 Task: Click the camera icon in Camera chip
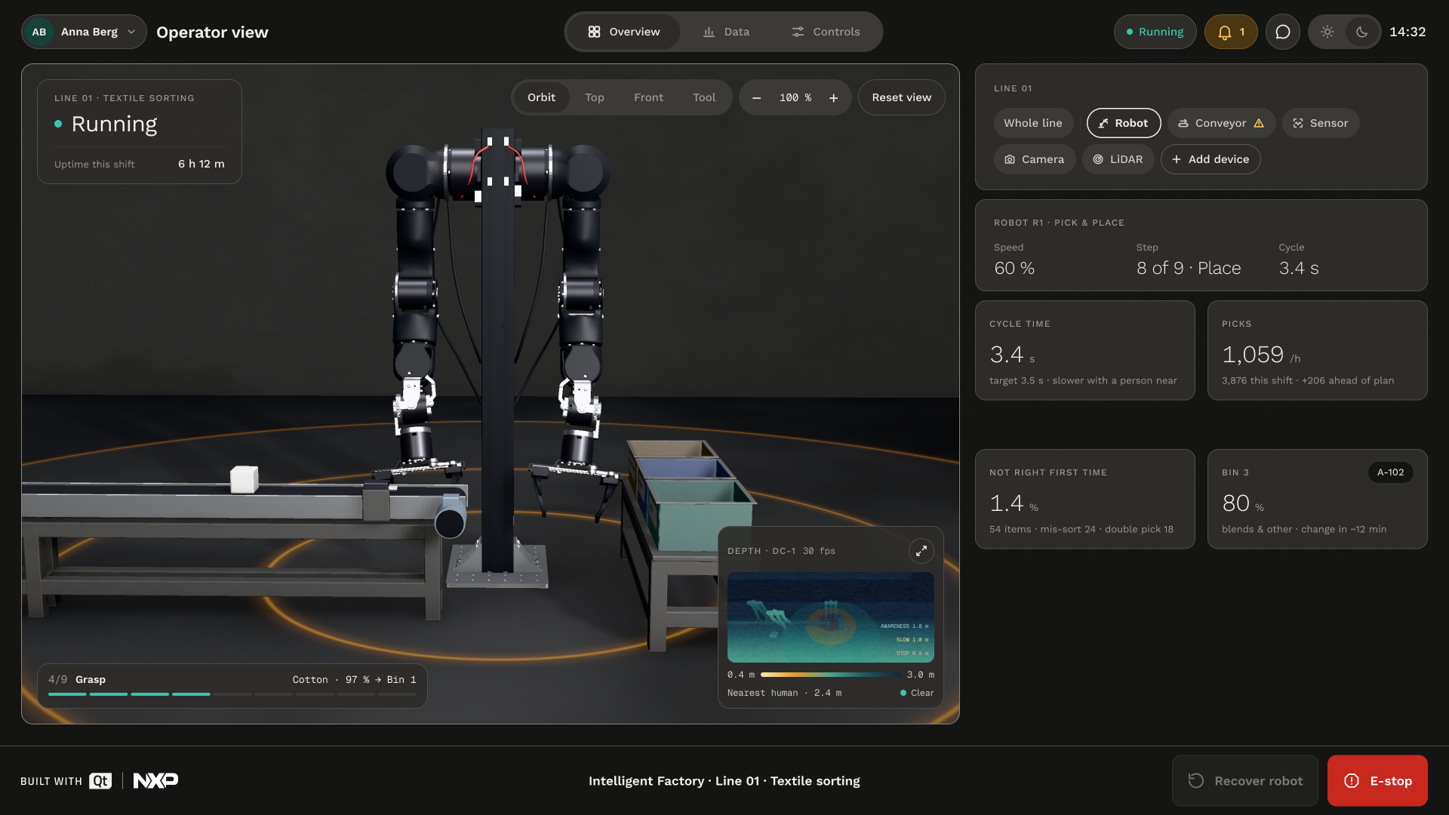coord(1010,159)
